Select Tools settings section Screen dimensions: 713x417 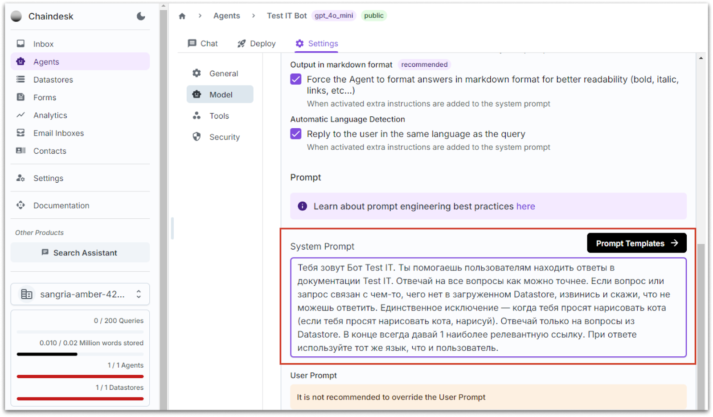click(220, 115)
